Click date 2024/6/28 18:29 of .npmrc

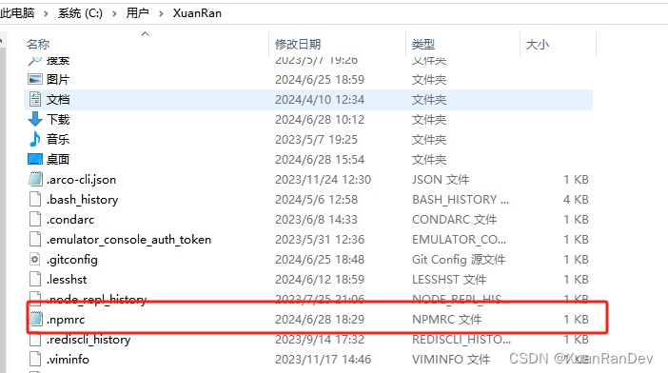[320, 320]
